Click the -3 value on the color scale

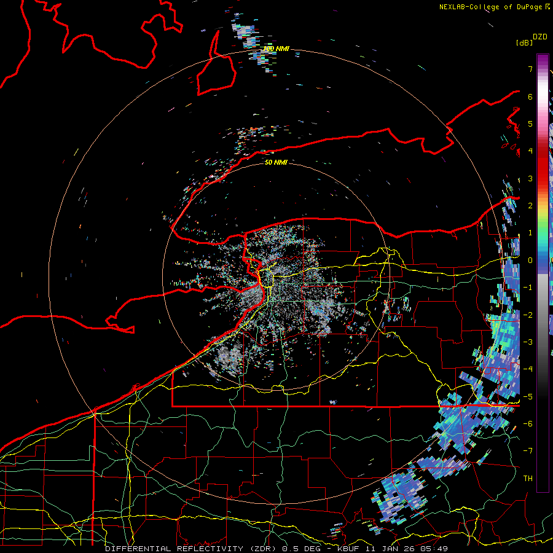tap(528, 342)
